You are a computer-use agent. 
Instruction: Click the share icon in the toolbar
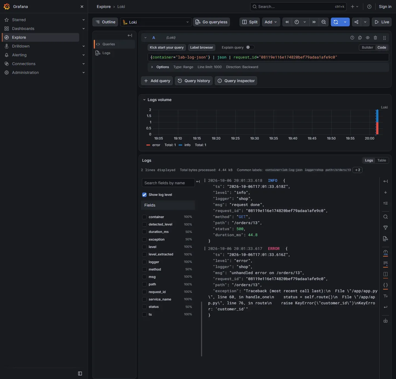(356, 22)
